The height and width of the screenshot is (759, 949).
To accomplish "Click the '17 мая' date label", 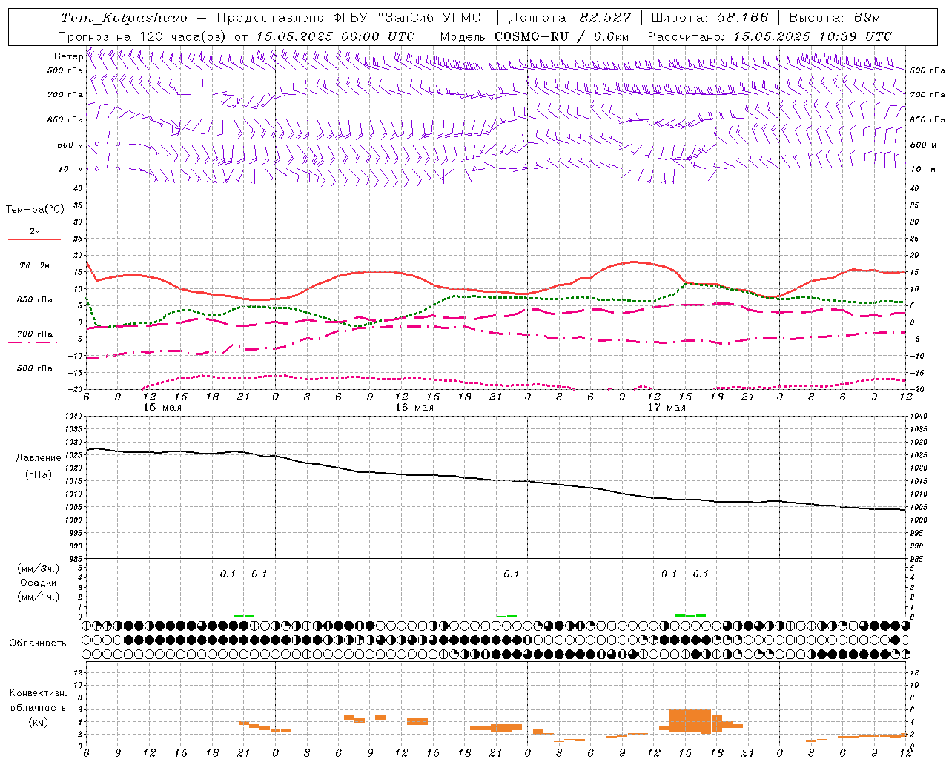I will coord(667,407).
